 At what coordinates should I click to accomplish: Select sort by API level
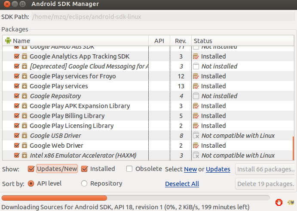[31, 183]
